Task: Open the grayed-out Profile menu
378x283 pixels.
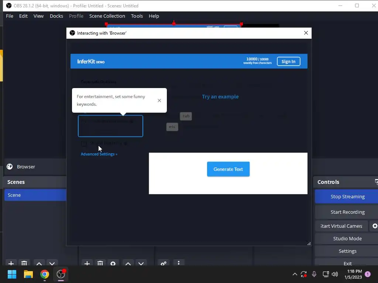Action: (76, 16)
